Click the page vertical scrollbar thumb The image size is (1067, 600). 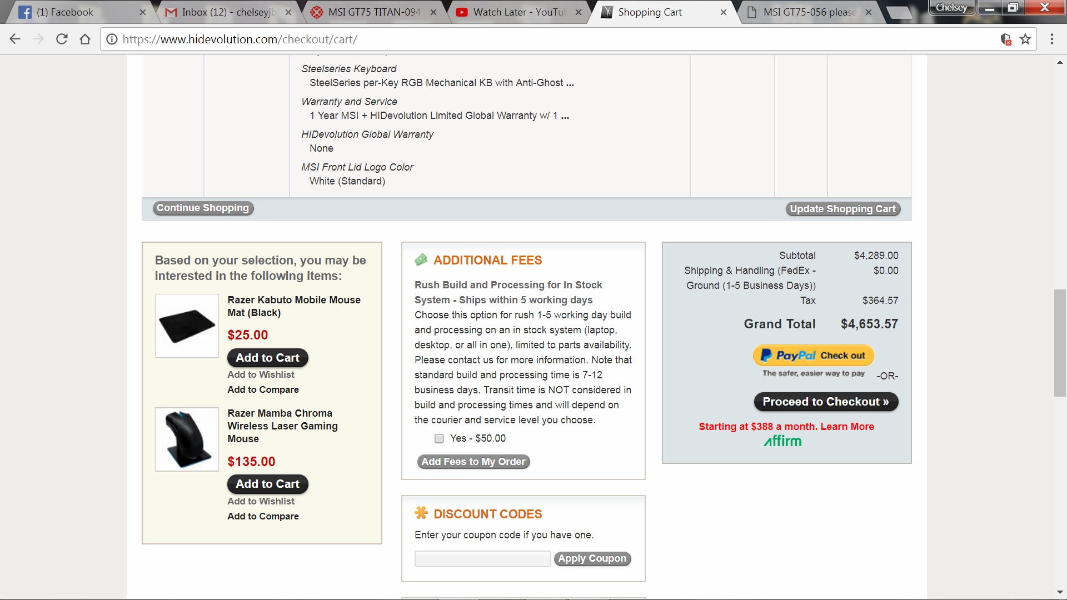click(x=1060, y=343)
